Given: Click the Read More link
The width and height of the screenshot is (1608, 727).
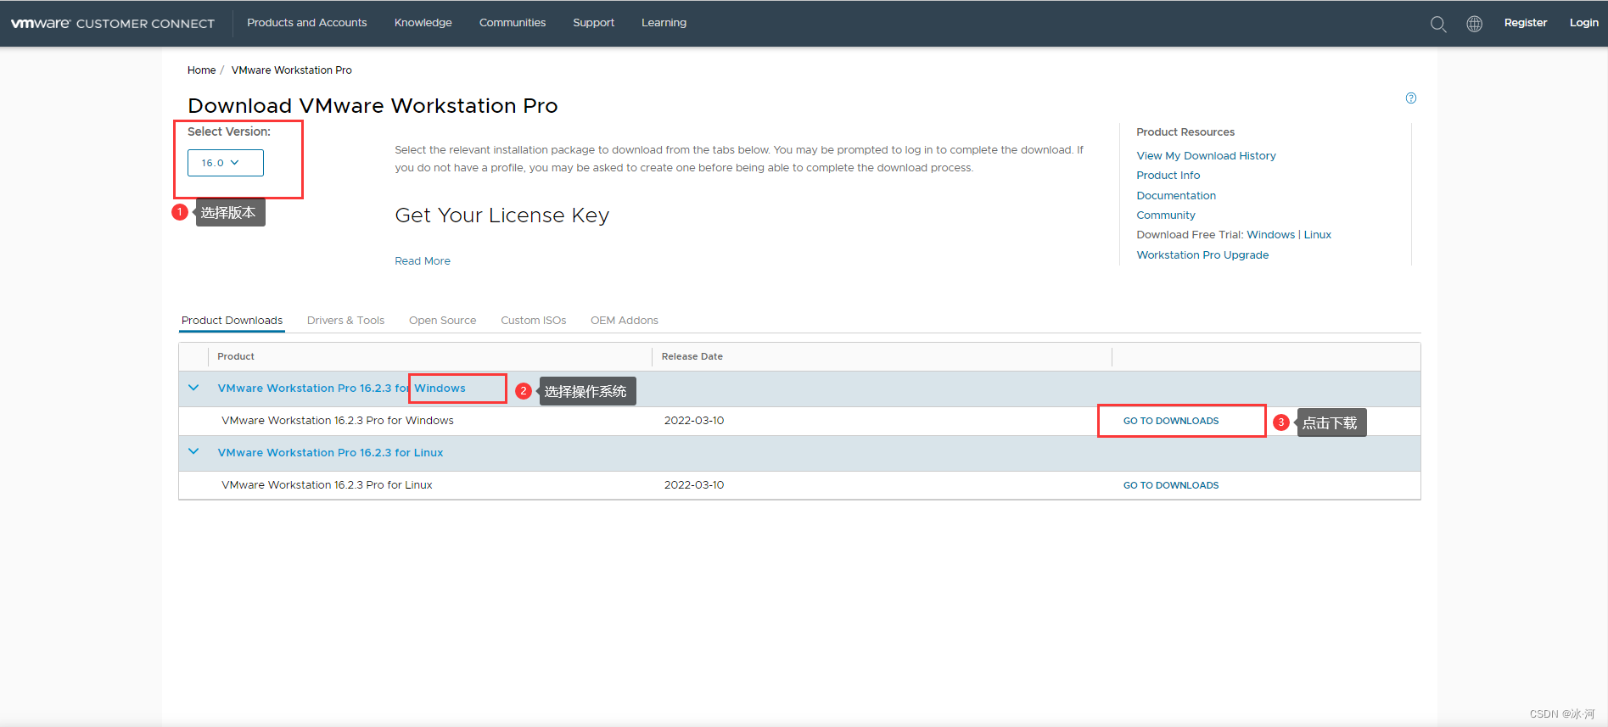Looking at the screenshot, I should click(x=423, y=261).
